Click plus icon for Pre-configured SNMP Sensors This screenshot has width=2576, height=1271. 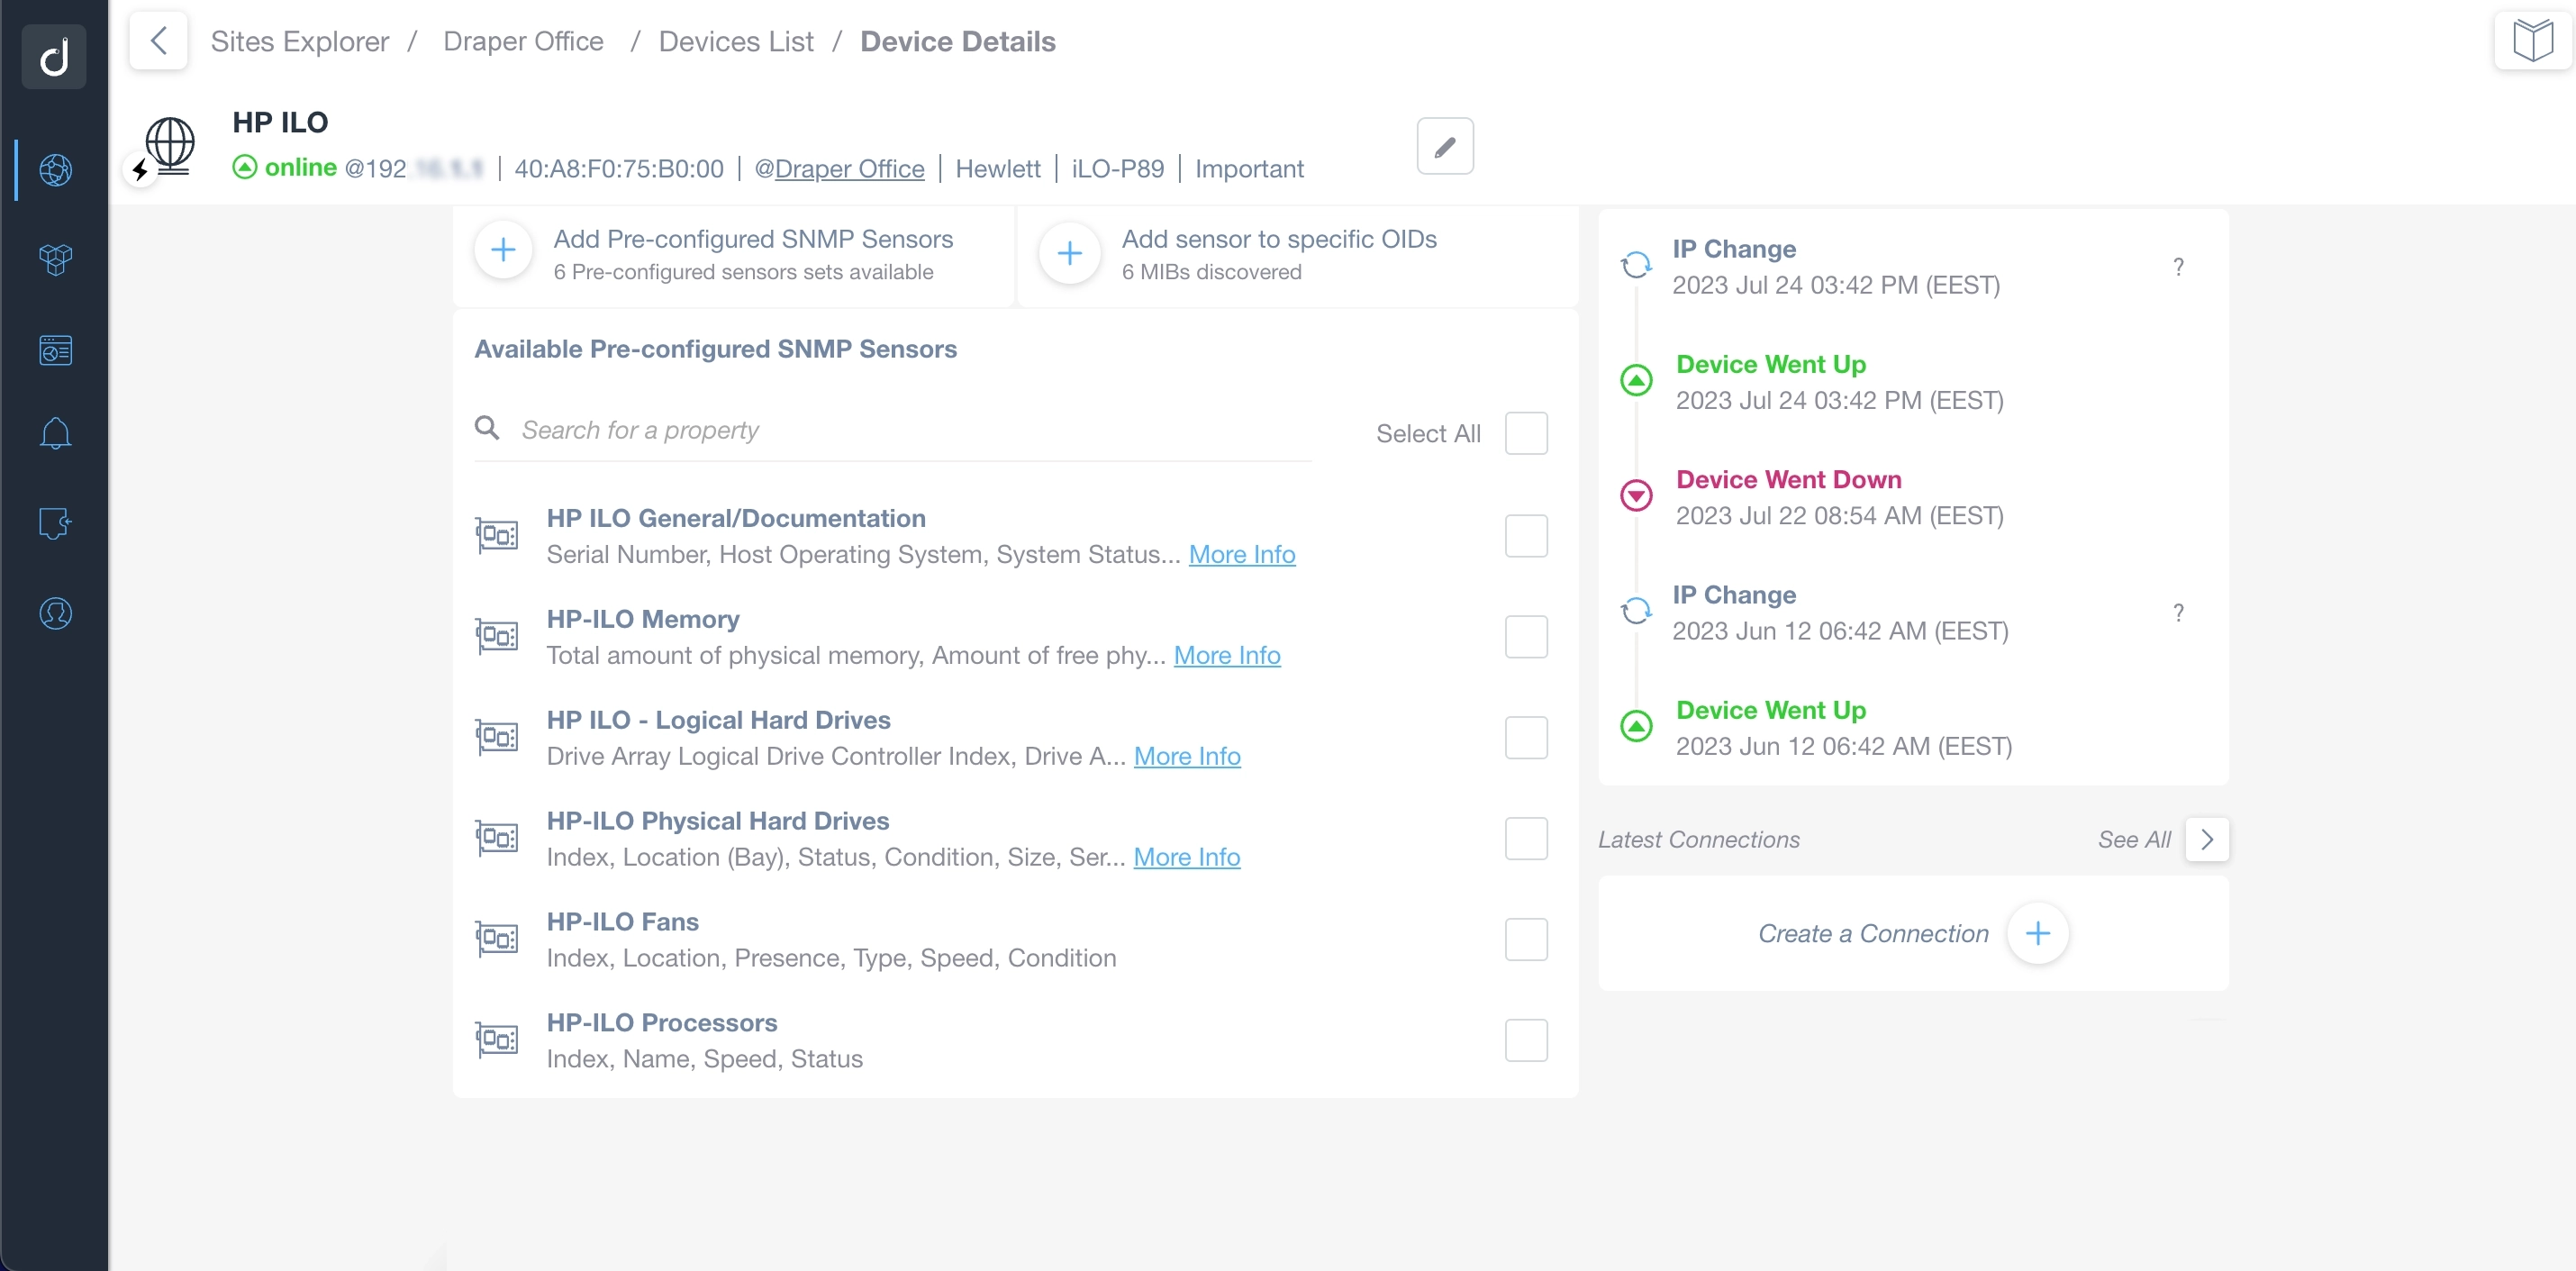[x=503, y=250]
